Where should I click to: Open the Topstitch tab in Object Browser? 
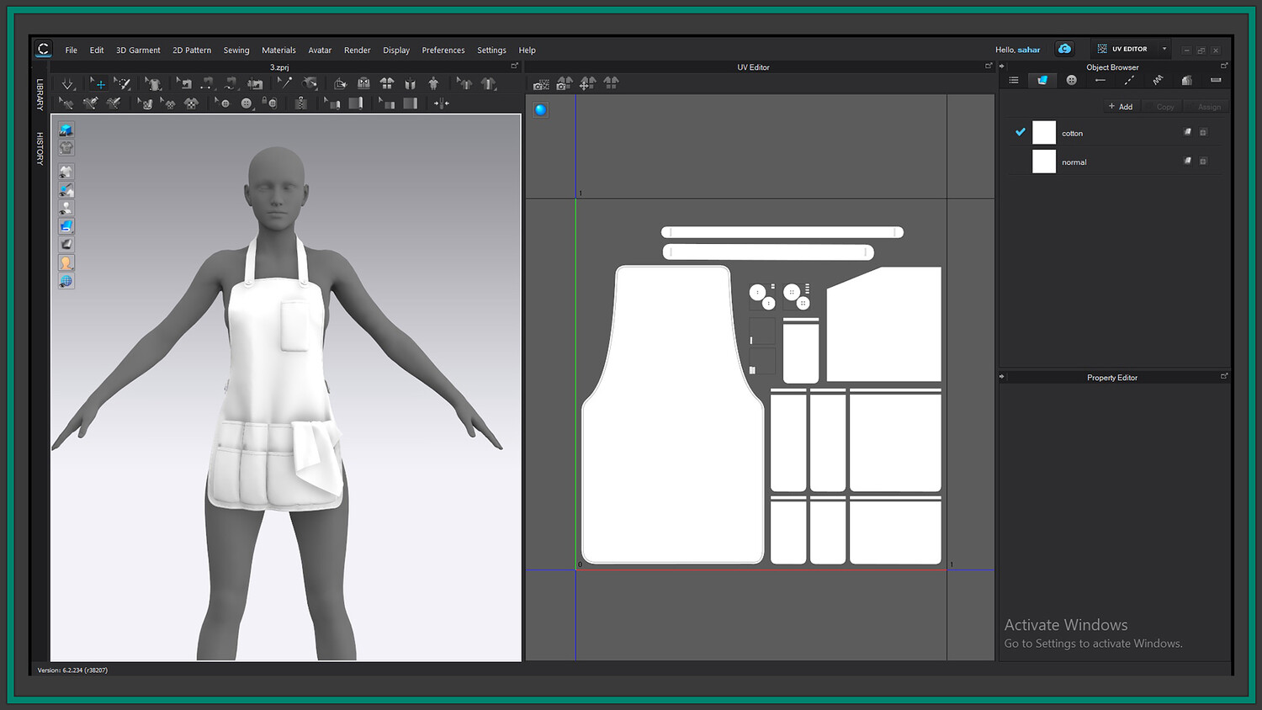click(1129, 81)
